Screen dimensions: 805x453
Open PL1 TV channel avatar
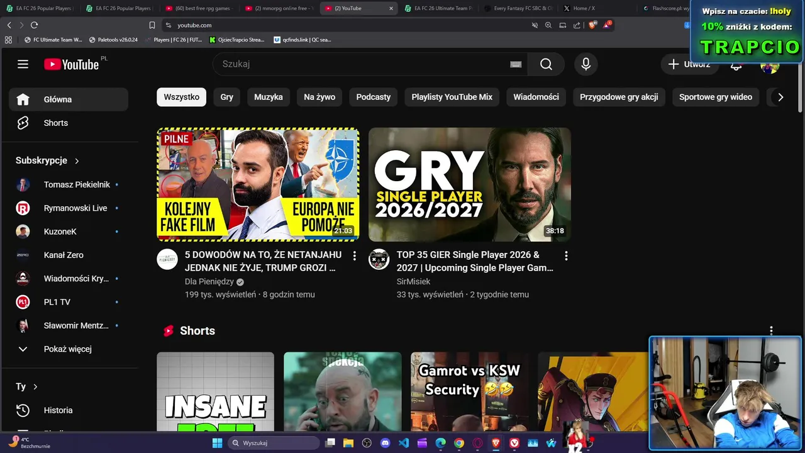[23, 302]
